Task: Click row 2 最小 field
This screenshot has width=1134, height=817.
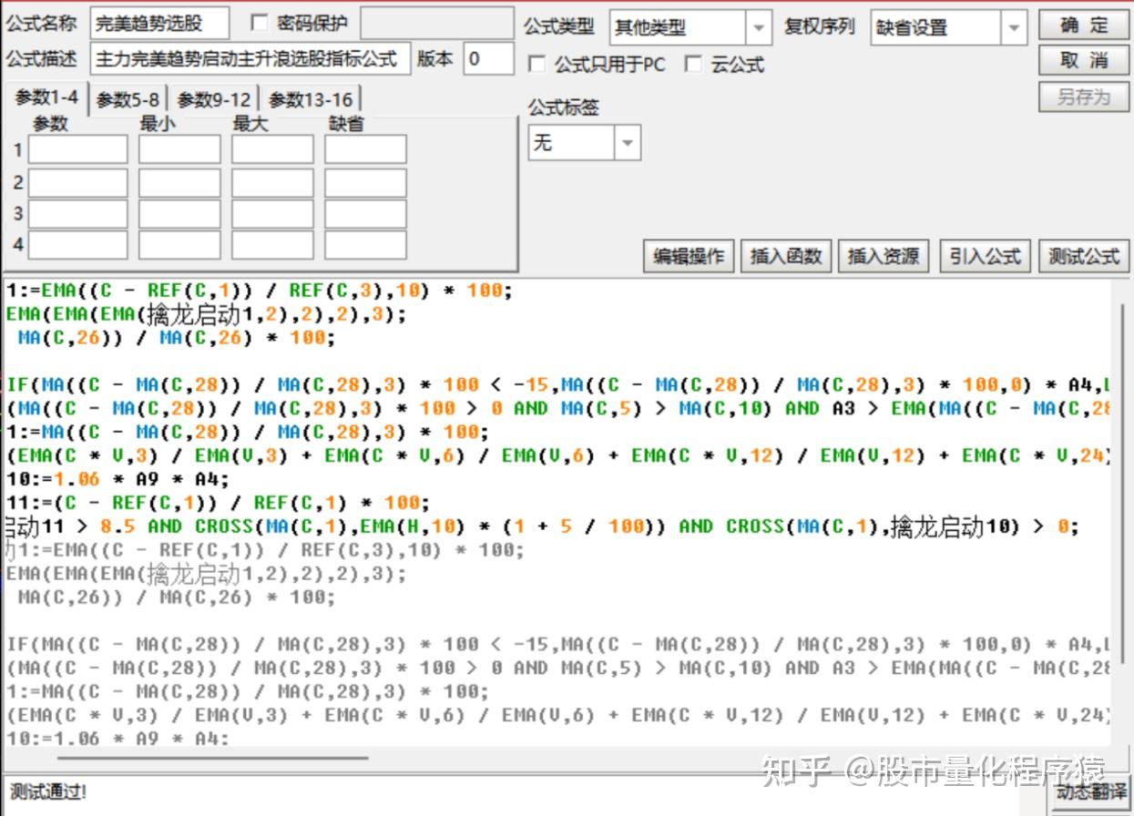Action: tap(179, 183)
